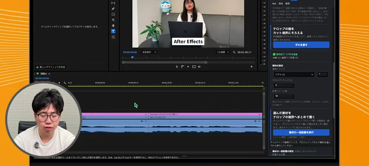Switch to the 送る tab in plugin
Viewport: 369px width, 166px height.
click(x=281, y=3)
